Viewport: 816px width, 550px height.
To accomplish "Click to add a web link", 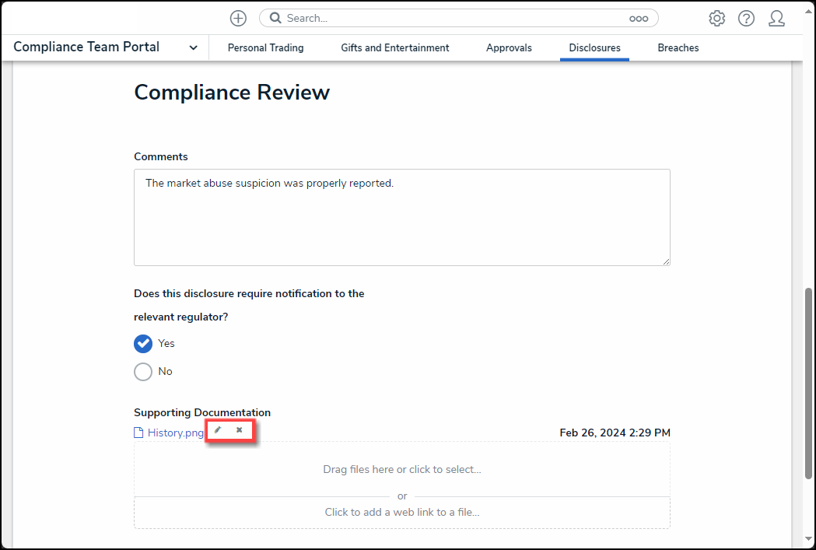I will [401, 512].
